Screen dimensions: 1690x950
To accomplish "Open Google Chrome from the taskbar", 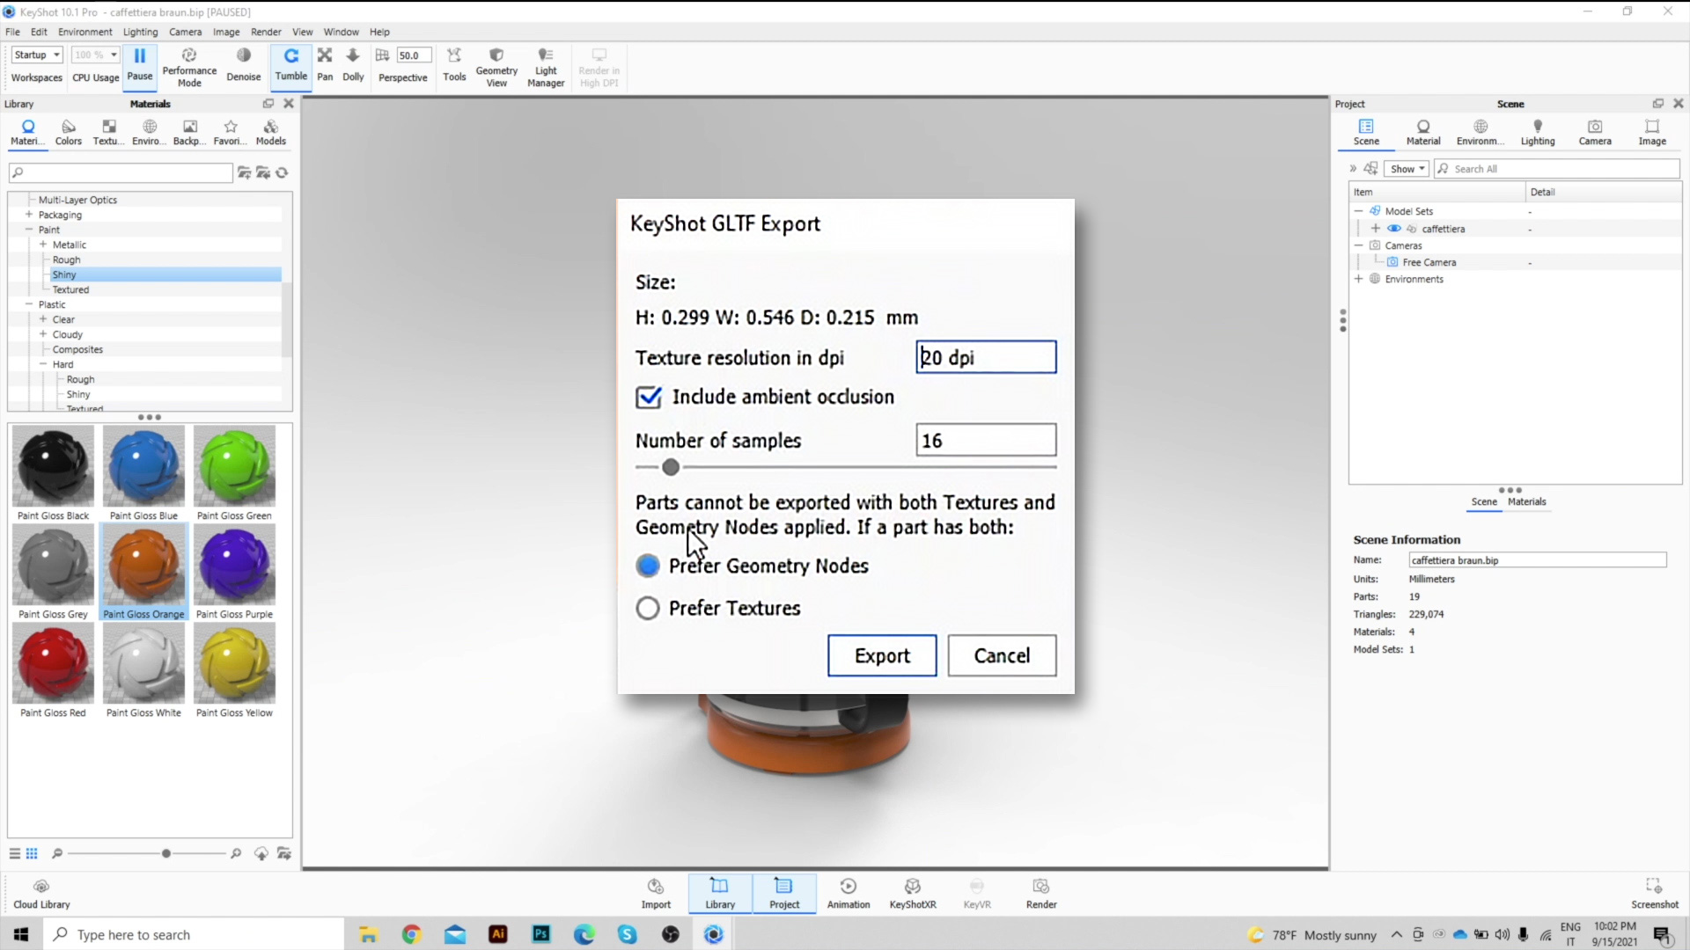I will point(411,934).
